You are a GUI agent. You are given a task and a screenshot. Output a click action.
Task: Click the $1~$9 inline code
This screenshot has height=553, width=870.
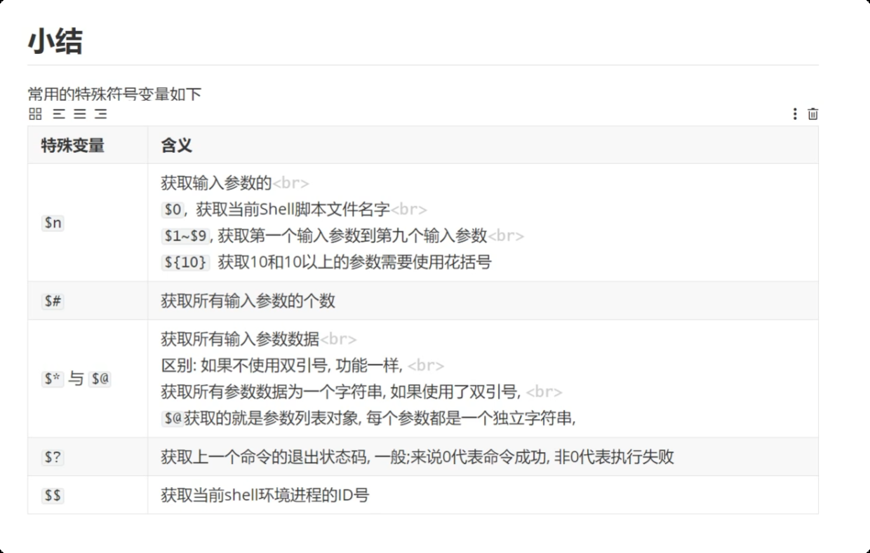click(x=185, y=235)
